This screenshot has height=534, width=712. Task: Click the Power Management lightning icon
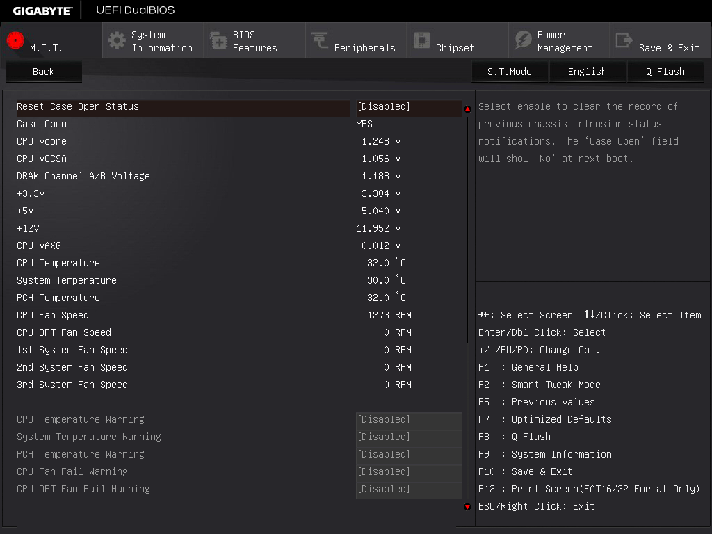(x=523, y=40)
